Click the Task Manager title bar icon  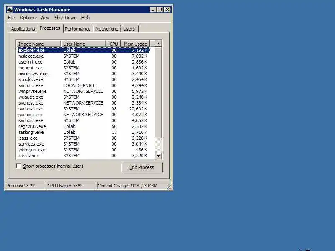coord(10,10)
